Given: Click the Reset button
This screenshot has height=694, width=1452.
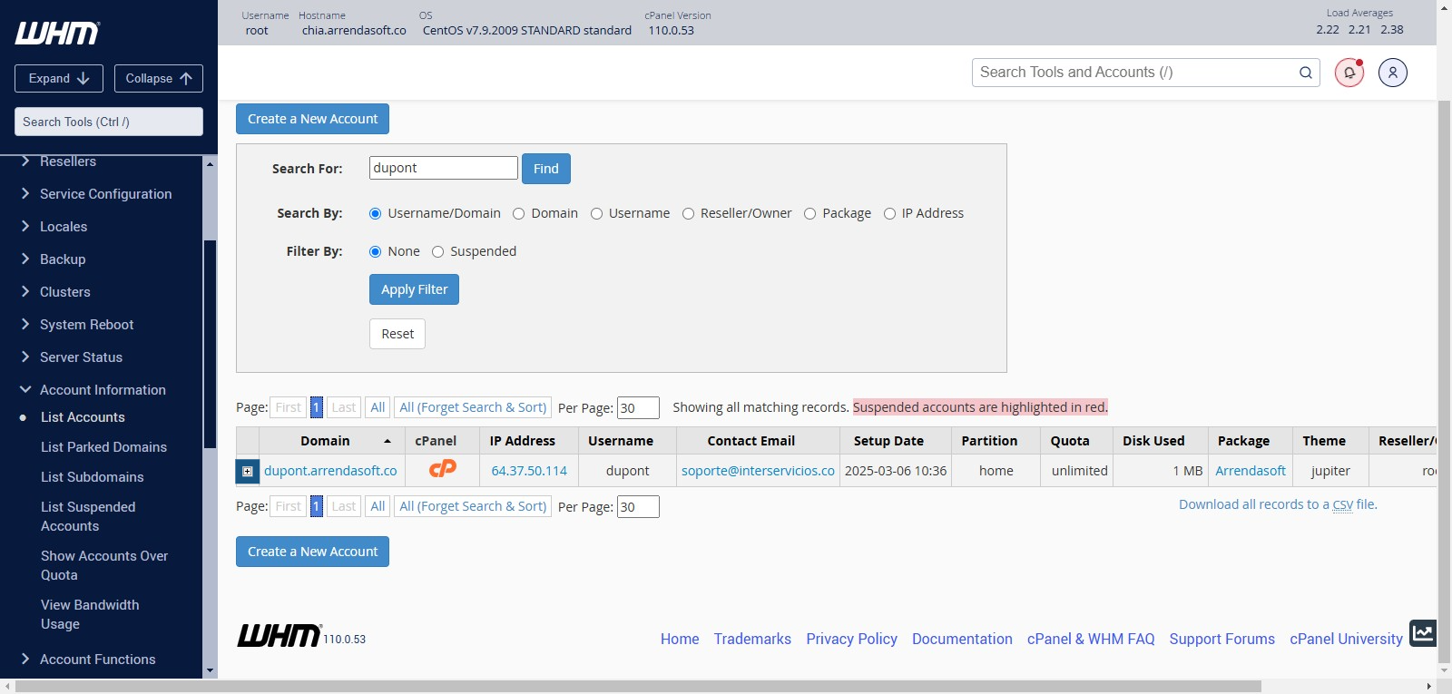Looking at the screenshot, I should click(x=397, y=334).
